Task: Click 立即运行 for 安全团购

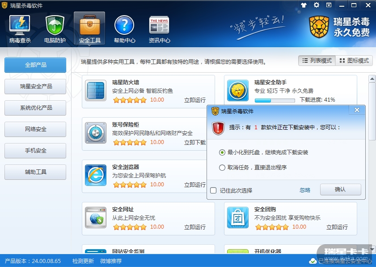Action: (337, 227)
